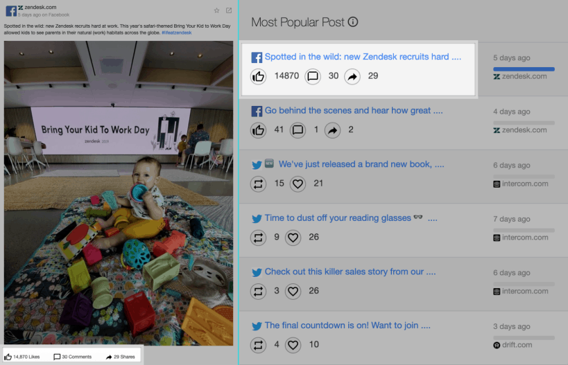Click drift.com under 3 days ago
568x365 pixels.
tap(513, 345)
